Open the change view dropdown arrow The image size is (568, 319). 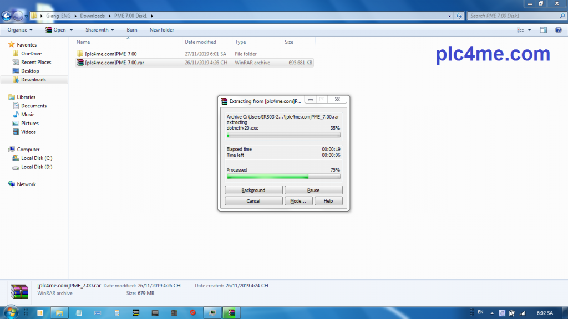coord(530,30)
